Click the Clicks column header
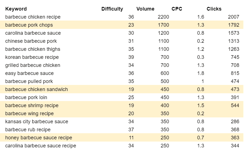 pos(214,9)
